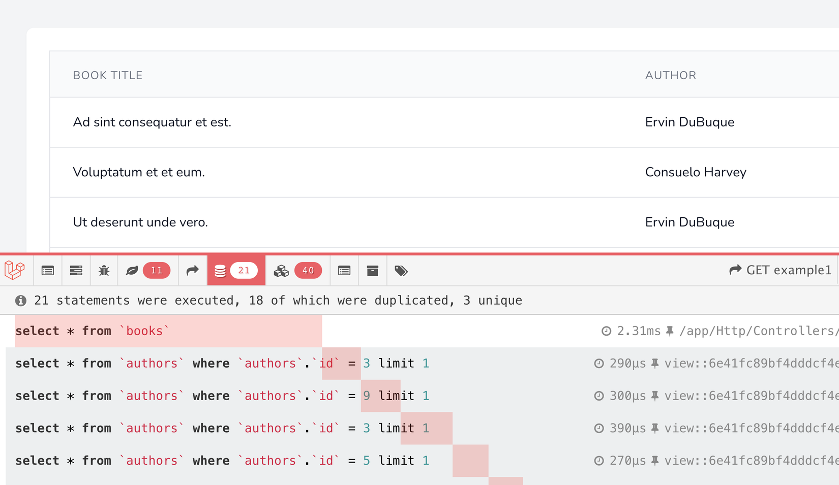This screenshot has height=485, width=839.
Task: Click the info icon beside statements summary
Action: pos(21,301)
